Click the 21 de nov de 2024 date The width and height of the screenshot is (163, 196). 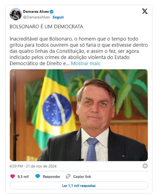(41, 166)
